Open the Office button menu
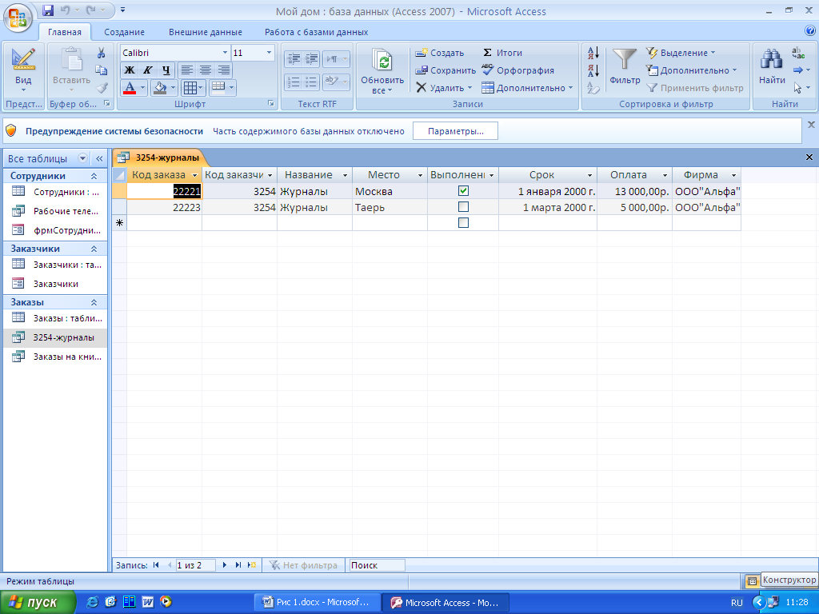This screenshot has height=614, width=819. tap(18, 17)
